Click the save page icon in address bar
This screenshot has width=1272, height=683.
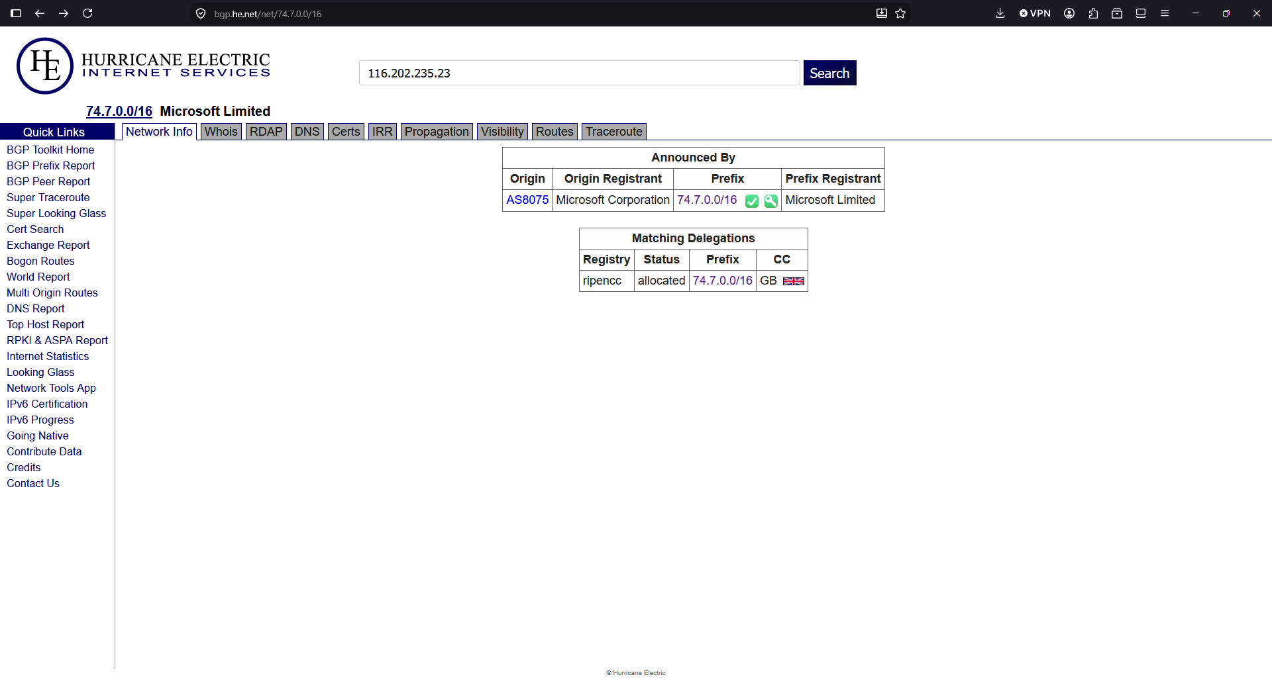coord(882,13)
